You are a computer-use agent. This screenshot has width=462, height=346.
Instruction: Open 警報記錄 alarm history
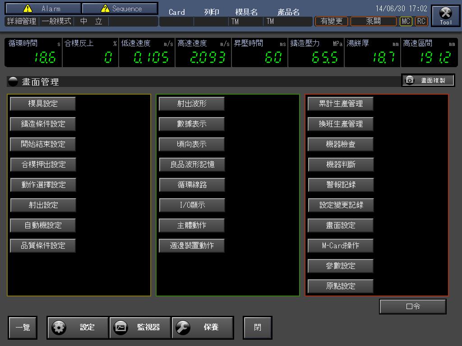click(x=341, y=185)
